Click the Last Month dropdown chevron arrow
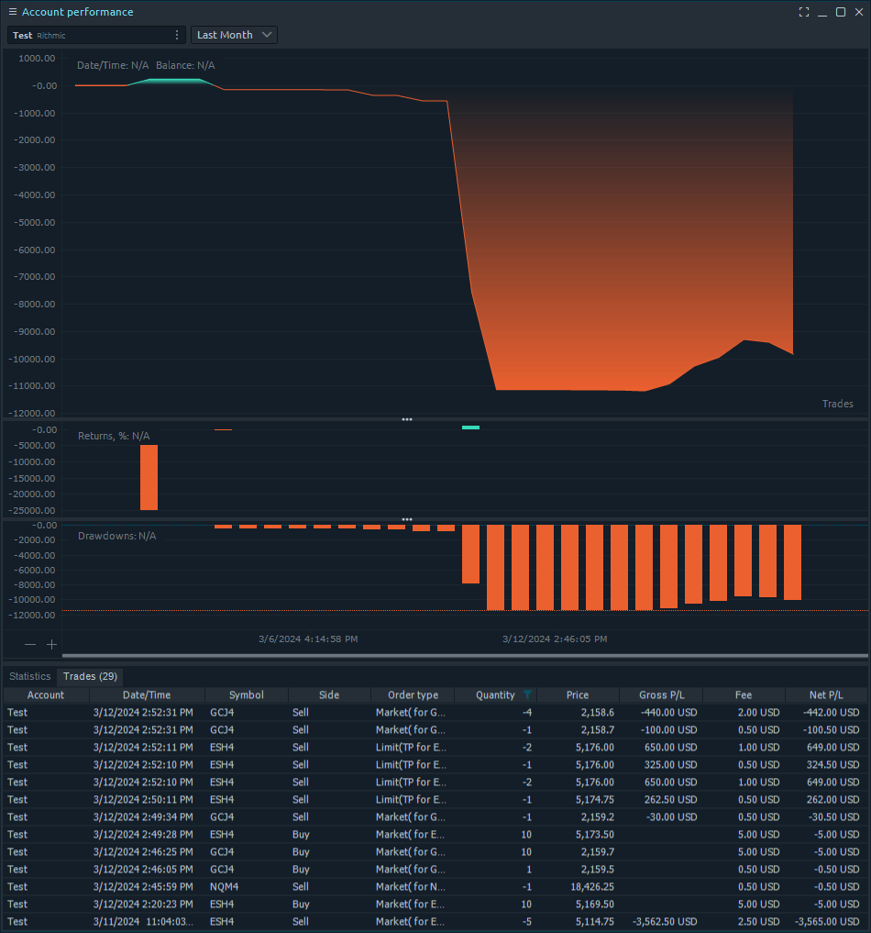The height and width of the screenshot is (933, 871). tap(266, 35)
